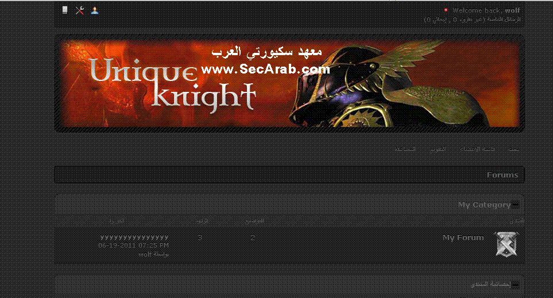Image resolution: width=553 pixels, height=298 pixels.
Task: Click the red log out icon
Action: [x=446, y=10]
